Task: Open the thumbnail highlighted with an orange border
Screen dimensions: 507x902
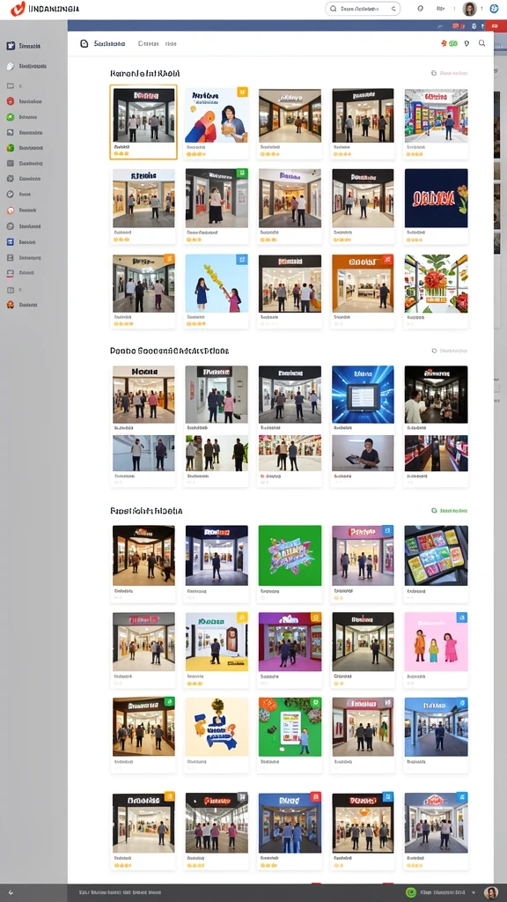Action: (143, 122)
